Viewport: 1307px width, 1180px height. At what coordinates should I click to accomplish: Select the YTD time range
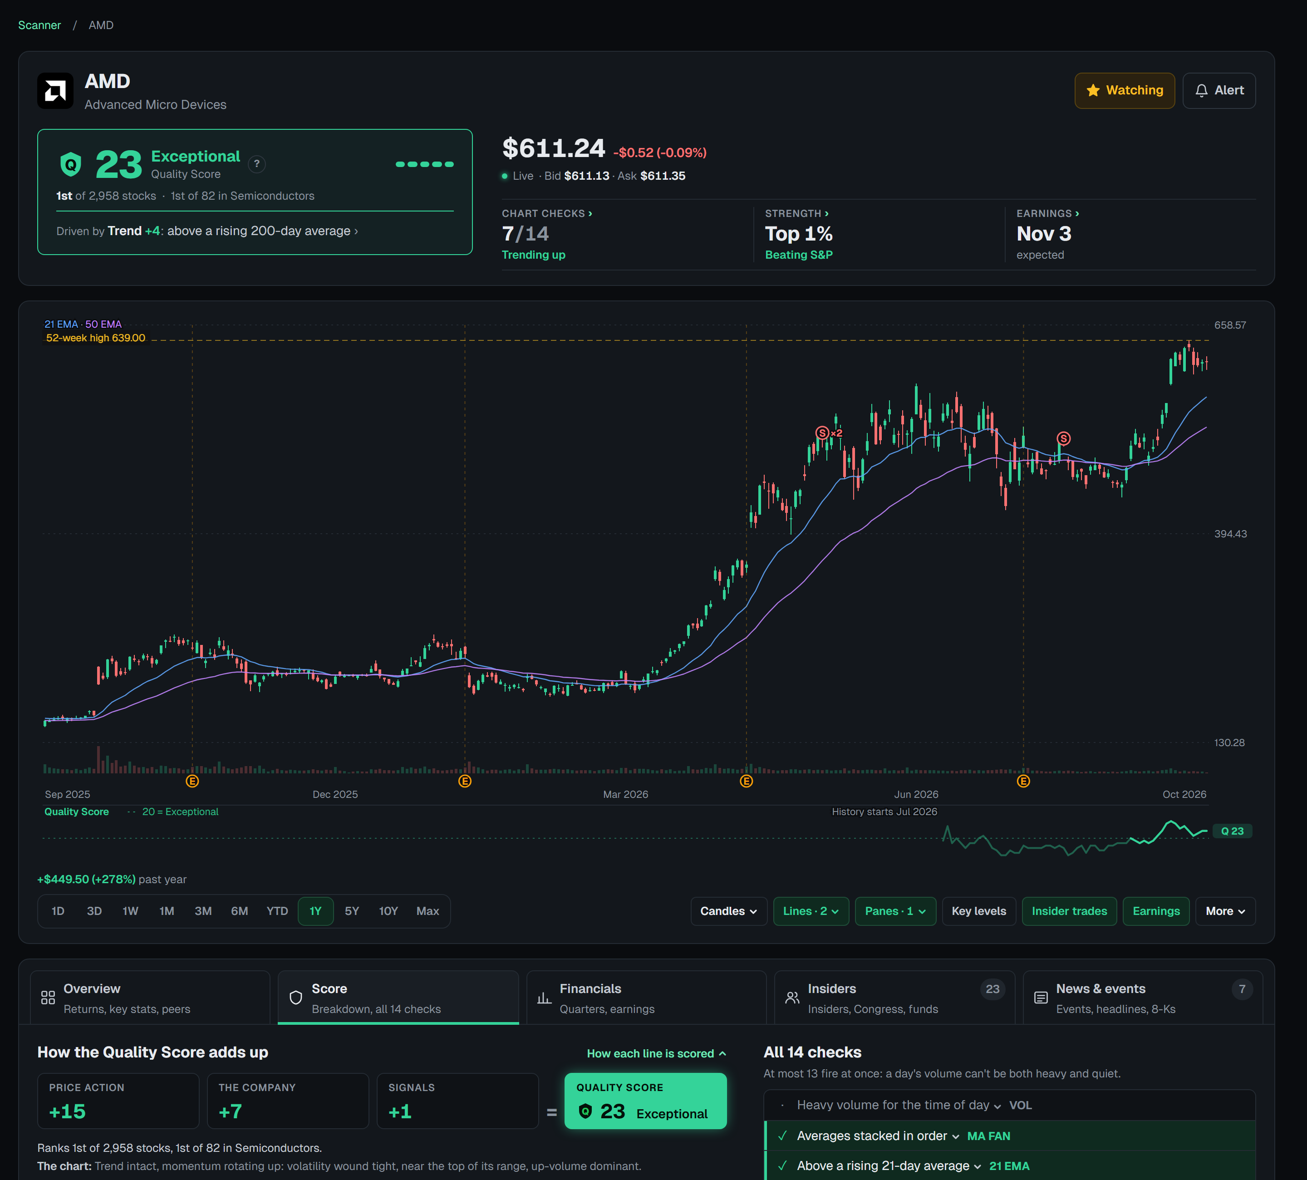277,912
